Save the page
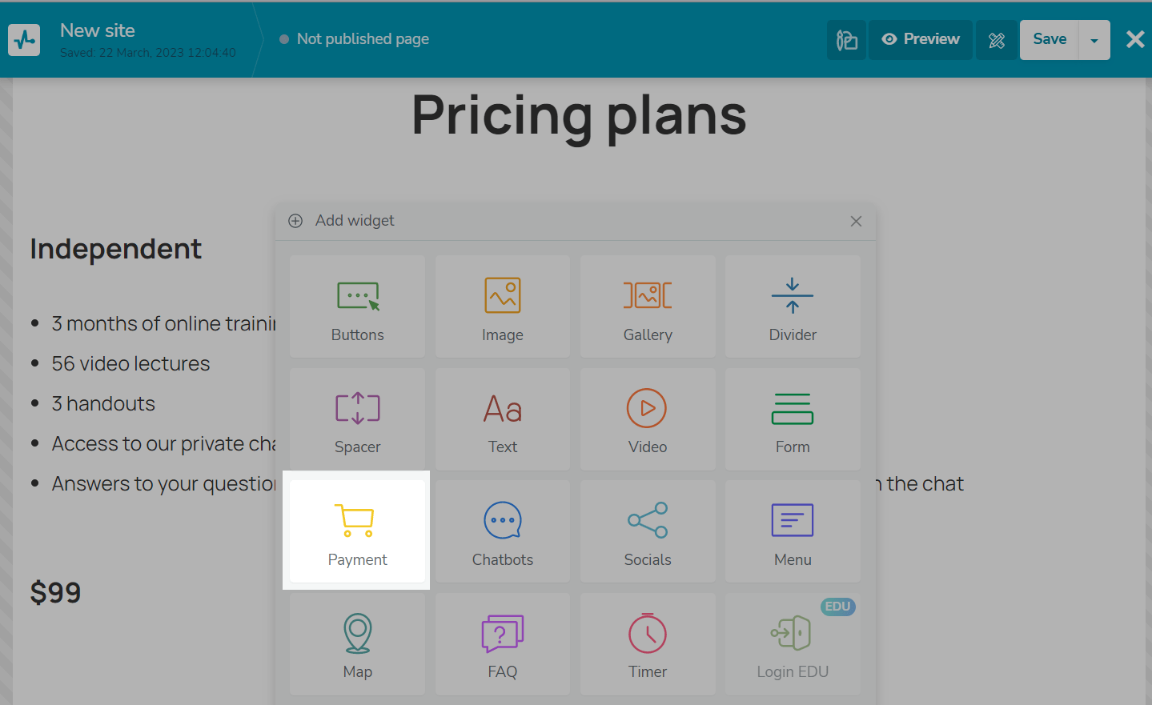The height and width of the screenshot is (705, 1152). click(x=1049, y=40)
